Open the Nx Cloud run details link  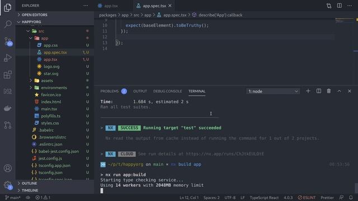tap(225, 154)
